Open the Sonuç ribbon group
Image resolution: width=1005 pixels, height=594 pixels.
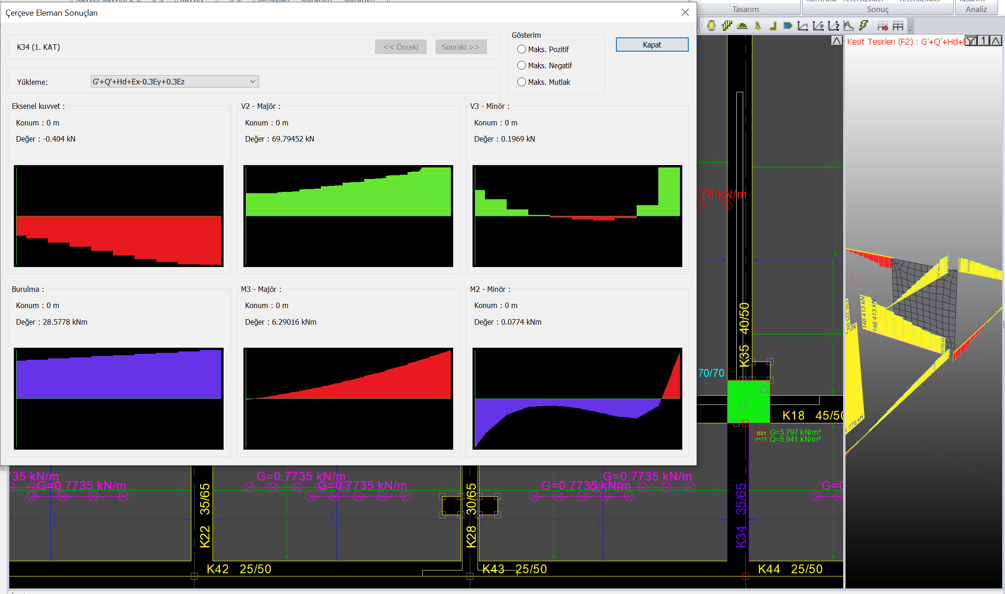tap(877, 9)
